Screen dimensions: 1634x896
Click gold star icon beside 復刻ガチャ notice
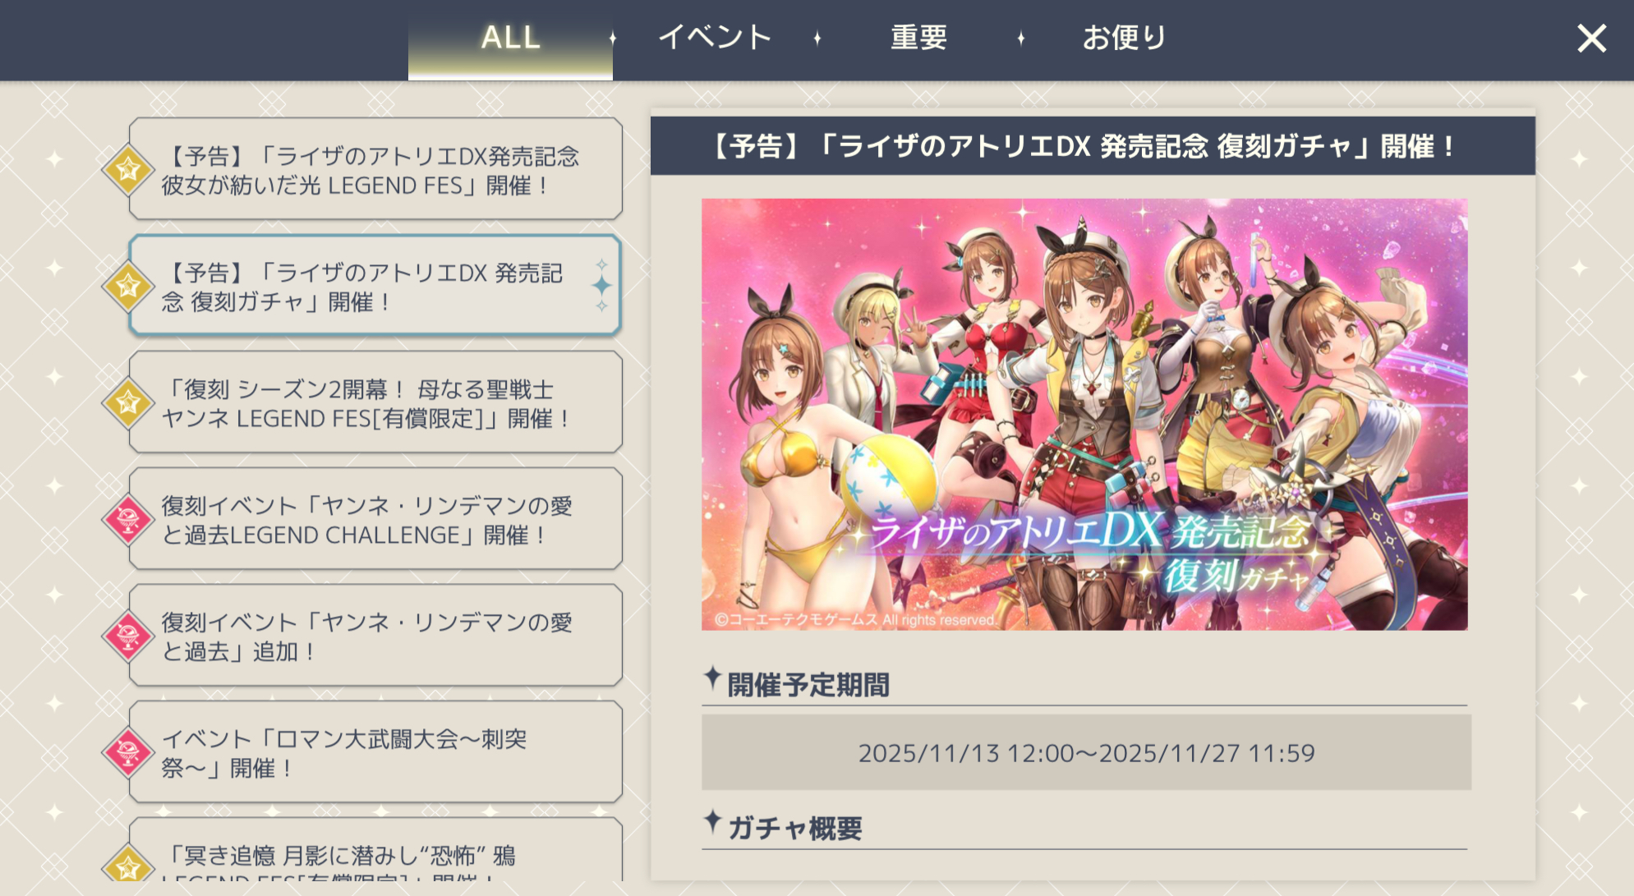tap(128, 286)
